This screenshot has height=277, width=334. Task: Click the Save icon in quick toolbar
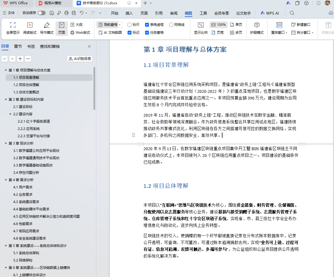[52, 13]
